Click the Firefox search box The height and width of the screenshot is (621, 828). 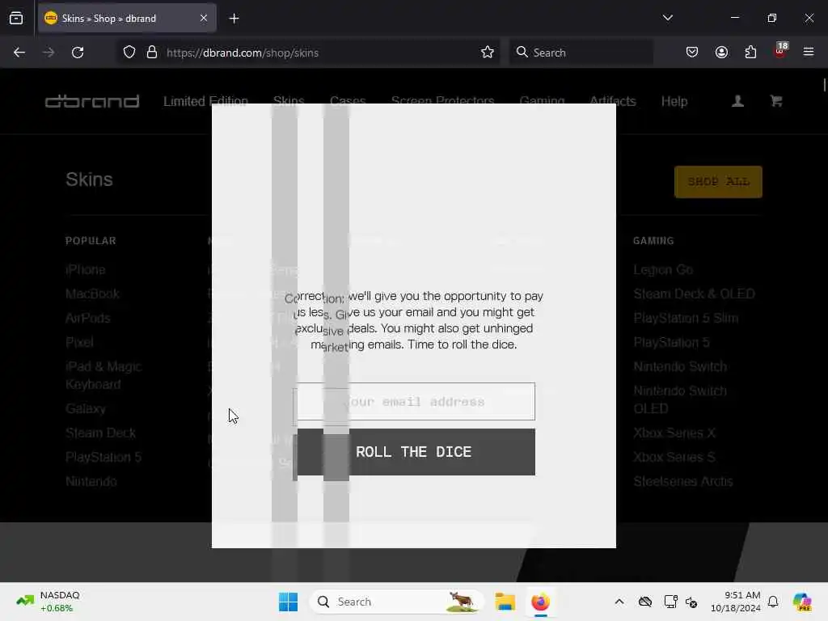tap(581, 53)
